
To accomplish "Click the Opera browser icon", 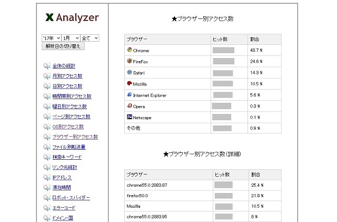I will 130,105.
